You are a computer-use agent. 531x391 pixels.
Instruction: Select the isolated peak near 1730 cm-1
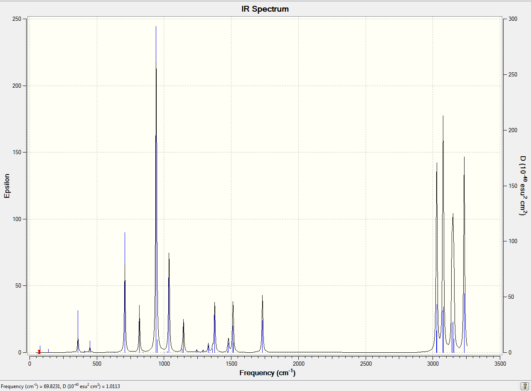point(262,324)
